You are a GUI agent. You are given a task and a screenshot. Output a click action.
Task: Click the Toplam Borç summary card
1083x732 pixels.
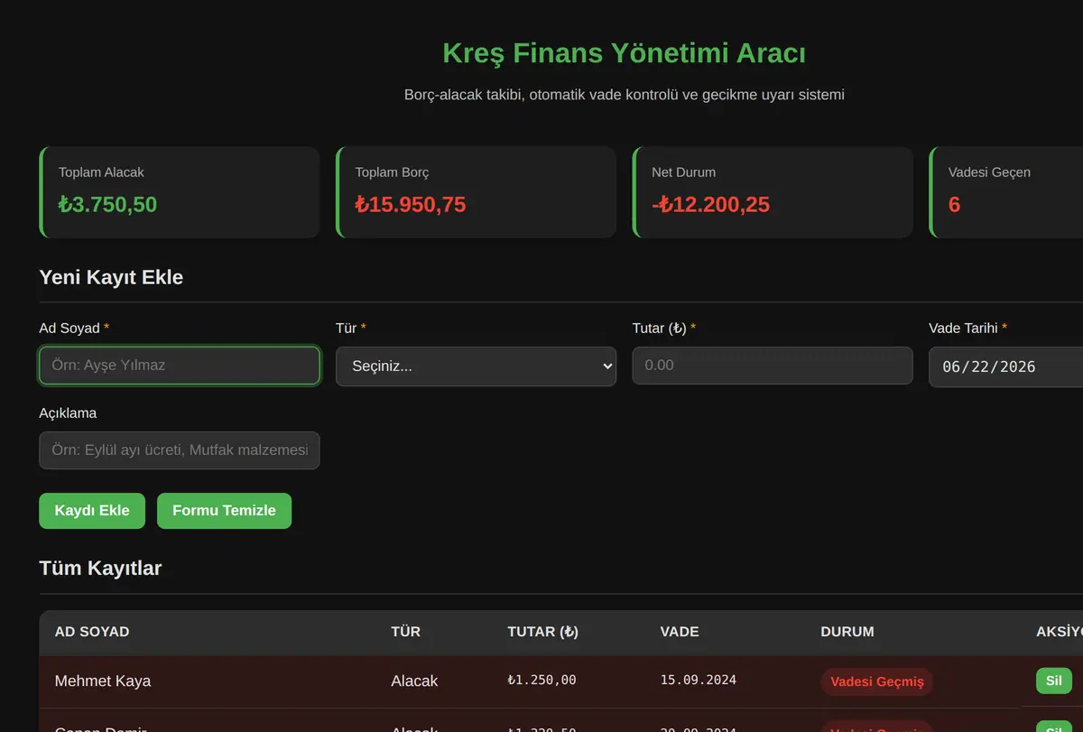476,192
